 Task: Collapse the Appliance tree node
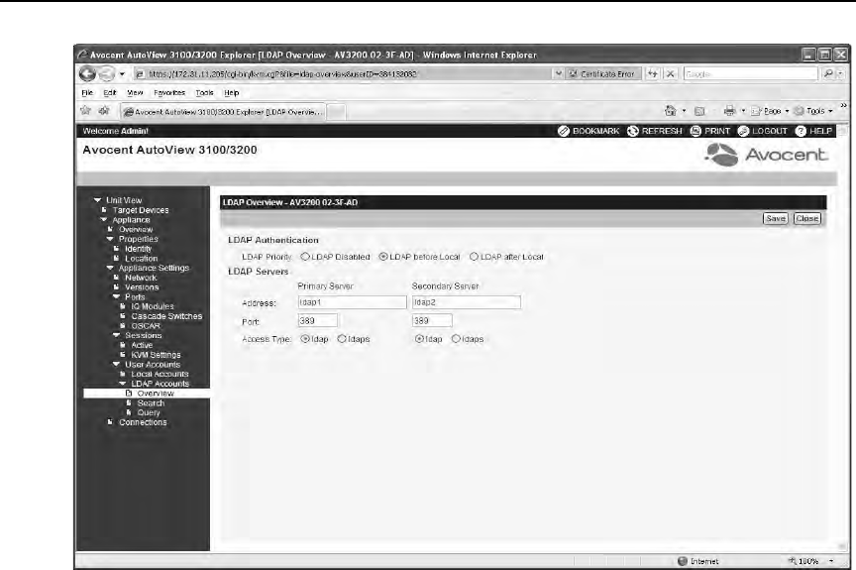click(x=104, y=219)
